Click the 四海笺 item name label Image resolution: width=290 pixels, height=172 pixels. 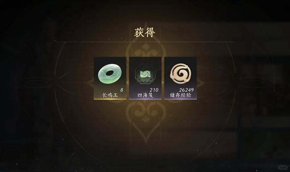coord(145,95)
